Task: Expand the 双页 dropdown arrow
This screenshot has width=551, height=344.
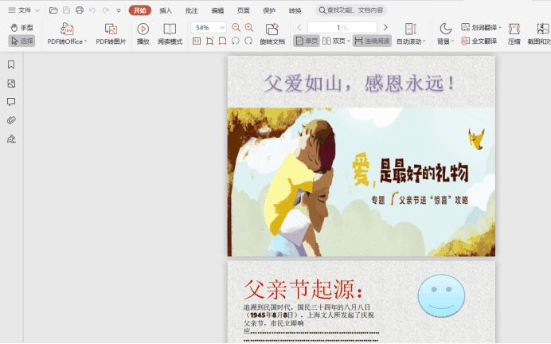Action: click(x=349, y=41)
